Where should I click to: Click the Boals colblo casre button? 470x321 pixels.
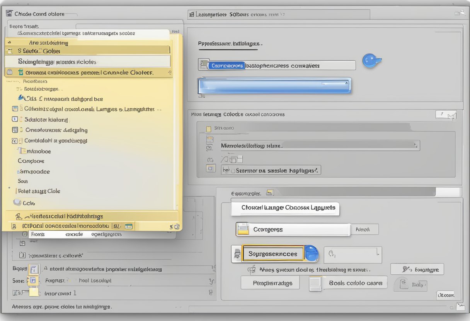355,283
